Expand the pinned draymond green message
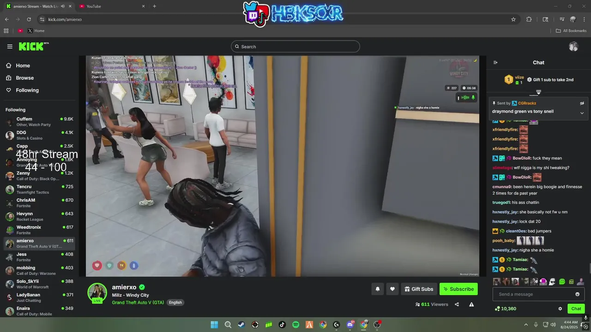 pyautogui.click(x=582, y=113)
